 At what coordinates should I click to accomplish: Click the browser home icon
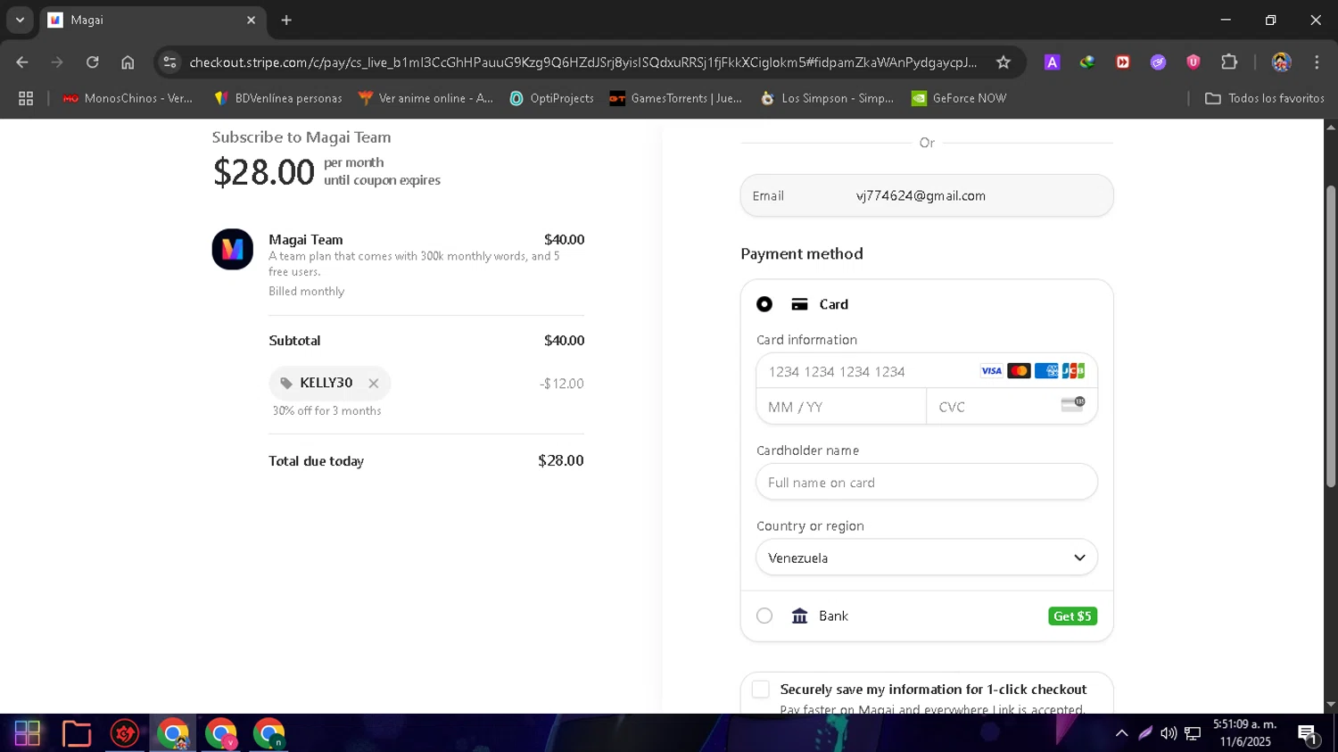(128, 62)
